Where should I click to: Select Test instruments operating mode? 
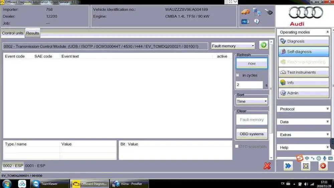[x=304, y=72]
